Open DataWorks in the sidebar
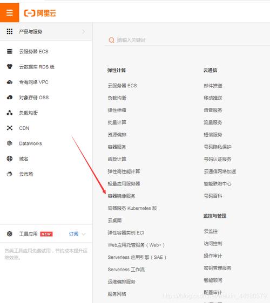This screenshot has height=303, width=270. [x=30, y=143]
